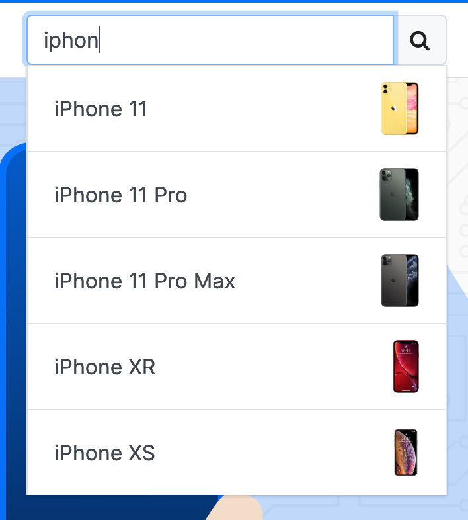Select the red iPhone XR thumbnail
468x520 pixels.
coord(406,367)
